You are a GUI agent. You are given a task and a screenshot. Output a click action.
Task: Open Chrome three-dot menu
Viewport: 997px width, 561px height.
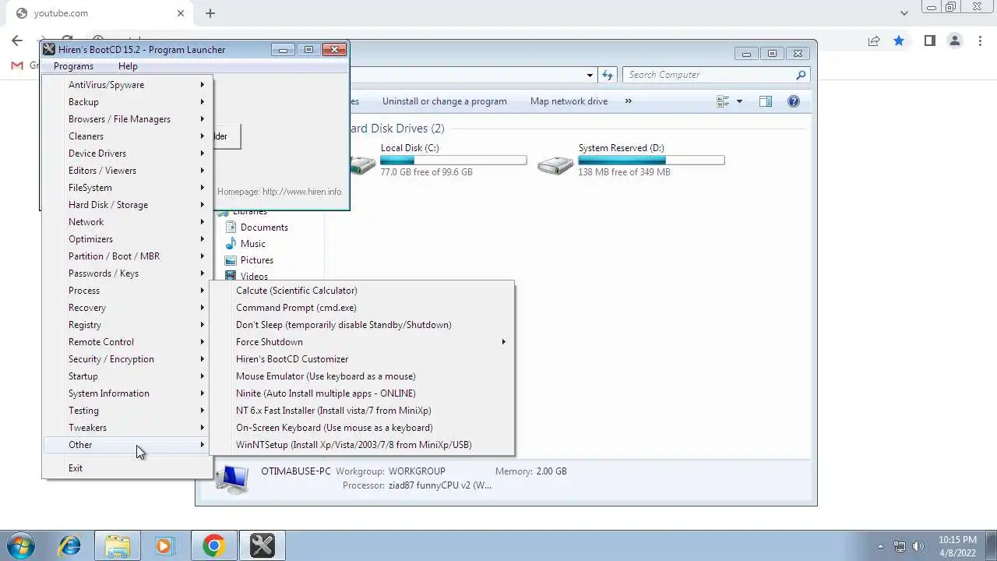click(x=980, y=41)
